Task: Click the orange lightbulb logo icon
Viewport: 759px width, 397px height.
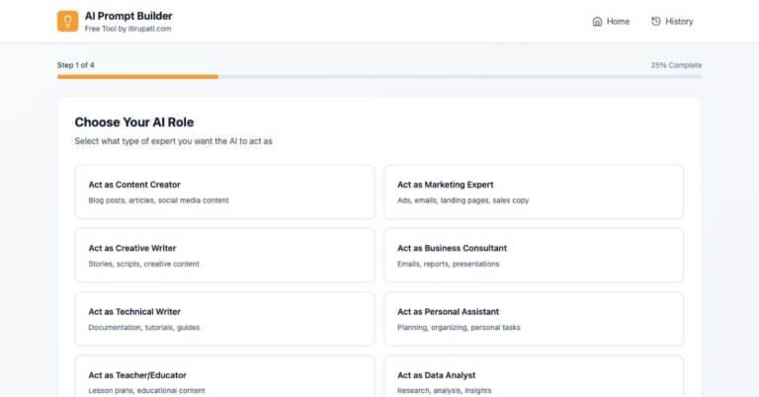Action: [x=68, y=22]
